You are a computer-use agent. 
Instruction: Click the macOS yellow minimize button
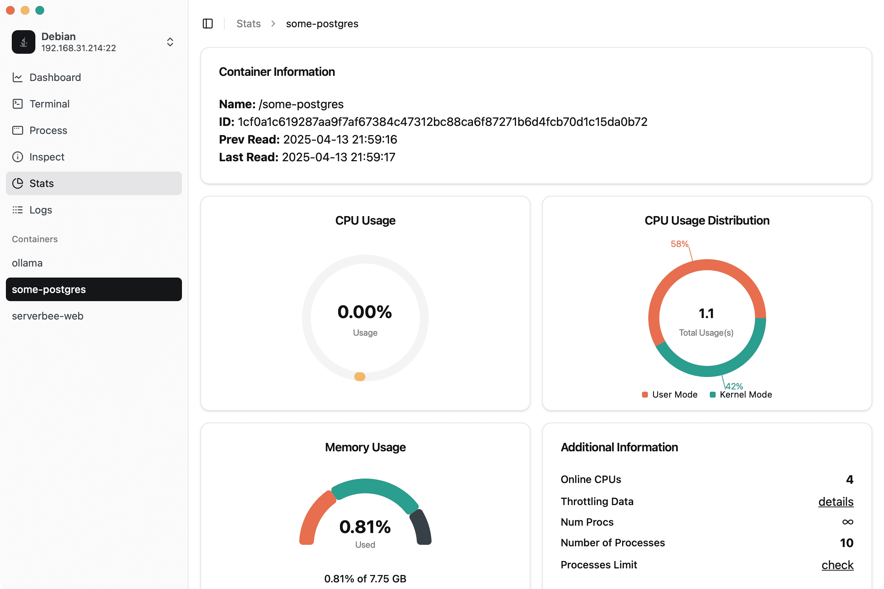25,10
